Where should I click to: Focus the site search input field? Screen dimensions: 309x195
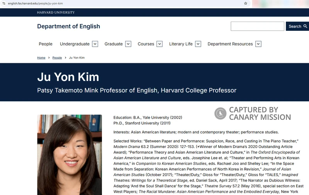257,26
